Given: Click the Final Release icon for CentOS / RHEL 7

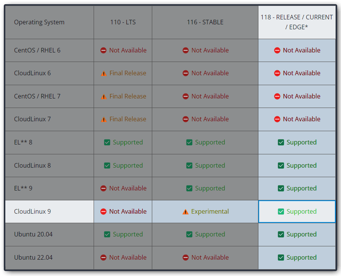Looking at the screenshot, I should click(x=104, y=96).
